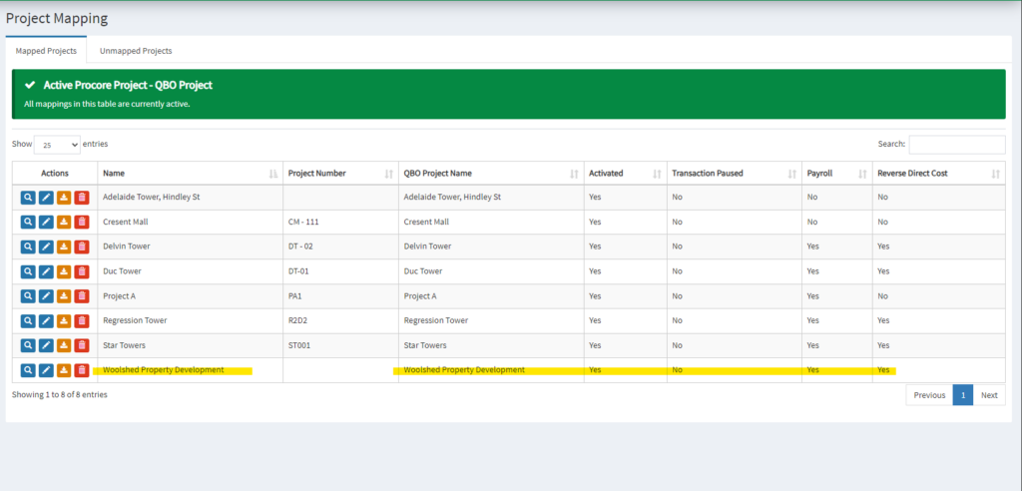Click the view magnifier icon for Adelaide Tower

[x=28, y=198]
